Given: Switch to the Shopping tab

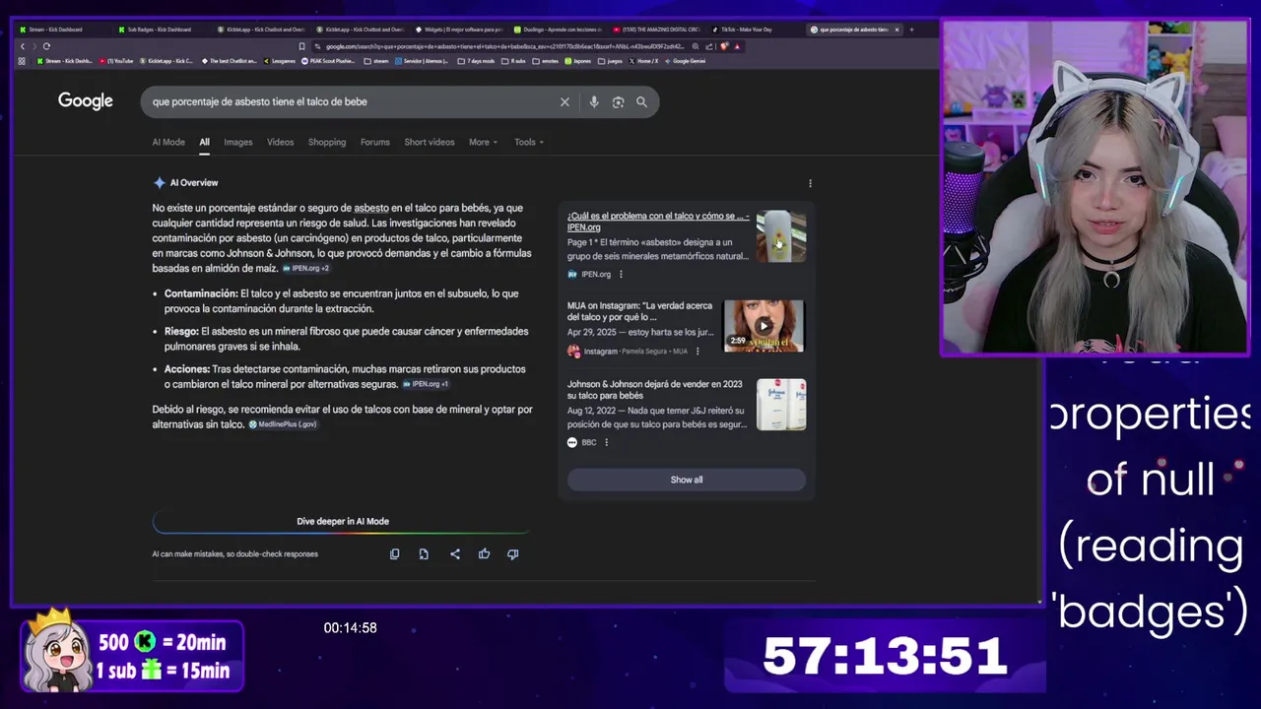Looking at the screenshot, I should tap(327, 142).
